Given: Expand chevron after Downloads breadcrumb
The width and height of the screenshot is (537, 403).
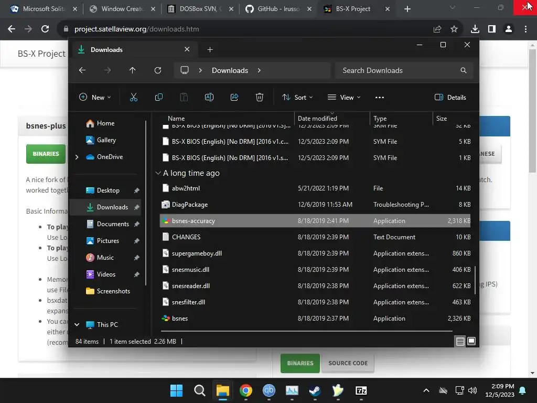Looking at the screenshot, I should 259,70.
